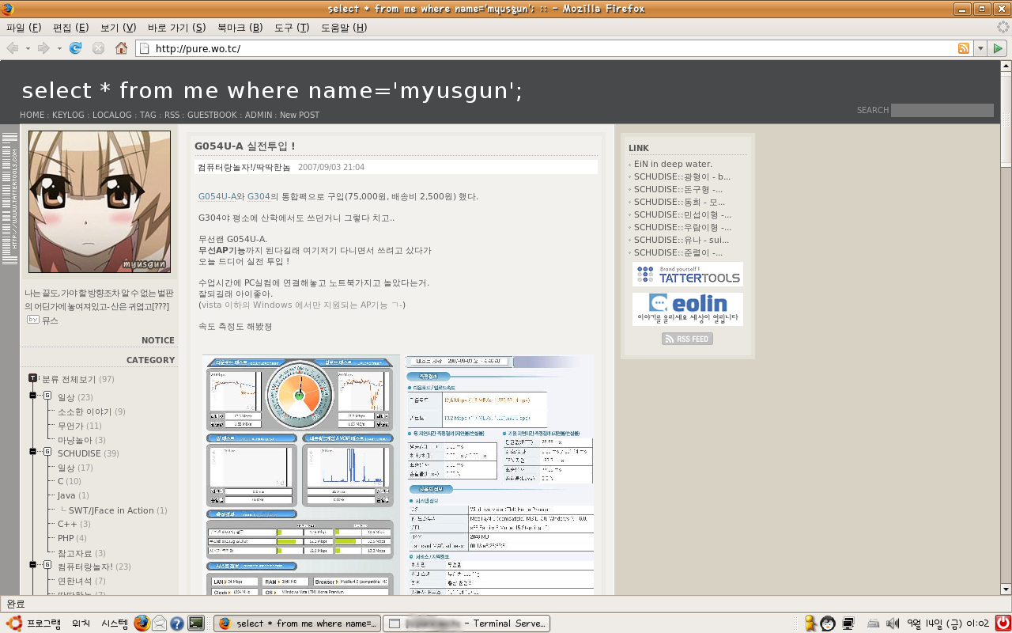Click the TATTERTOOLS banner image

point(688,275)
